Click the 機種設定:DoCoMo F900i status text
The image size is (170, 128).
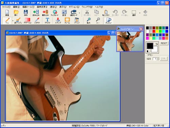[89, 126]
